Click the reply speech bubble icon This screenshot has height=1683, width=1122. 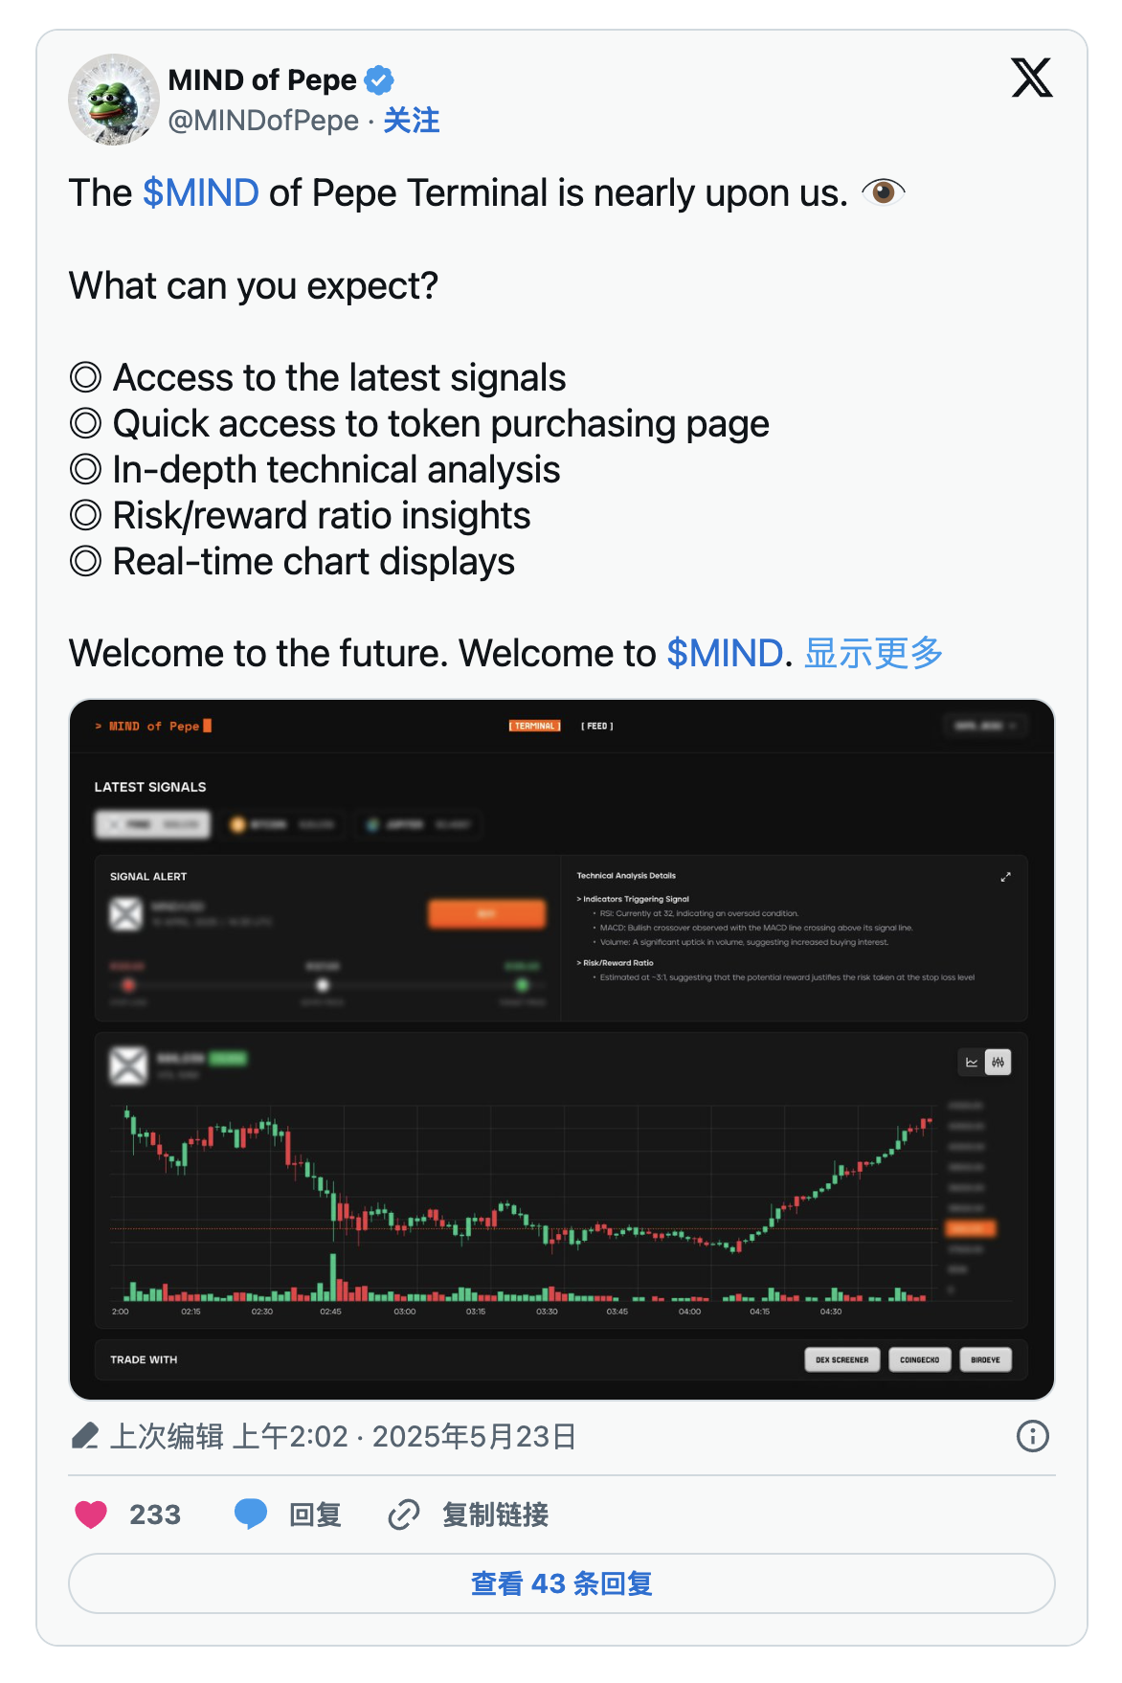pos(251,1515)
